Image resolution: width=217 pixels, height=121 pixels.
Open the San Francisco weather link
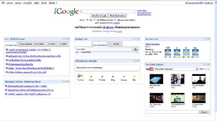point(152,44)
